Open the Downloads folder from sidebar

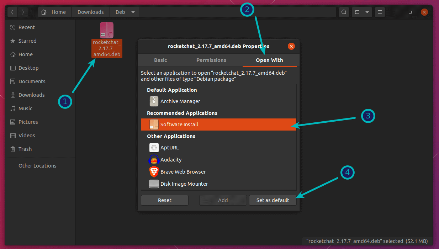pos(31,95)
